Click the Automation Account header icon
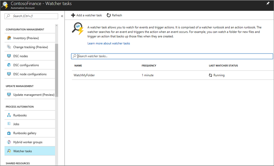 tap(5, 5)
